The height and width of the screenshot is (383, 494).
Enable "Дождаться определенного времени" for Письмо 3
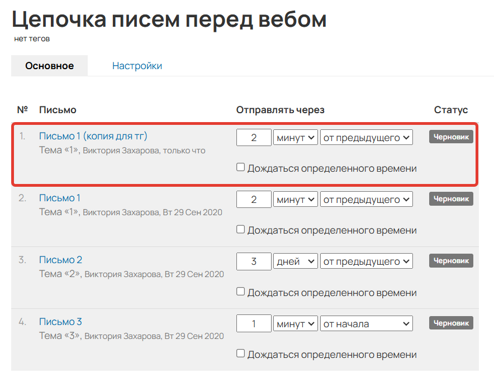click(240, 354)
